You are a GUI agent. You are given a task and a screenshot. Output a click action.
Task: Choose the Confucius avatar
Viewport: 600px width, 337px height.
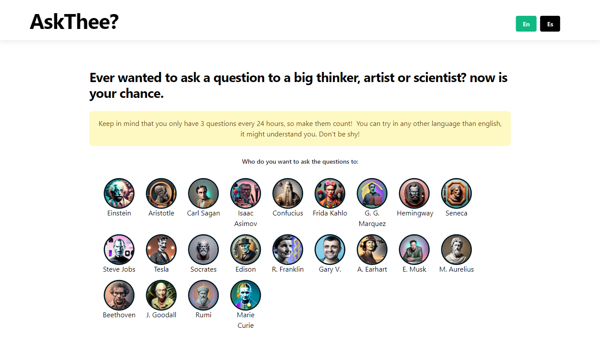tap(288, 194)
